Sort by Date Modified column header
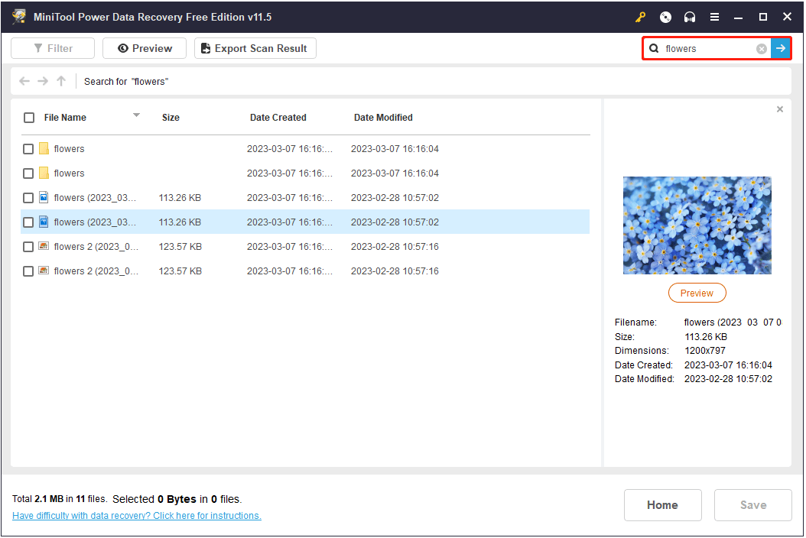This screenshot has height=538, width=806. click(x=383, y=118)
